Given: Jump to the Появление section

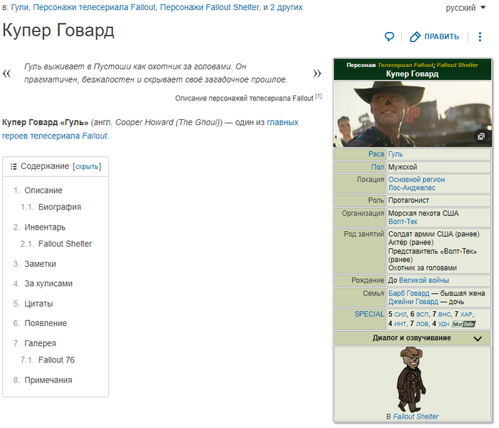Looking at the screenshot, I should 46,323.
